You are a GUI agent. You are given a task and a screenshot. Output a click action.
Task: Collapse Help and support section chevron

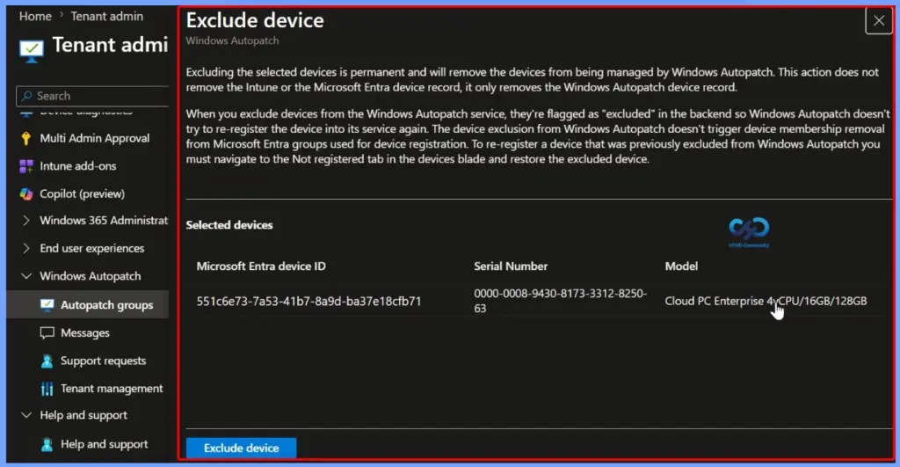pos(25,415)
